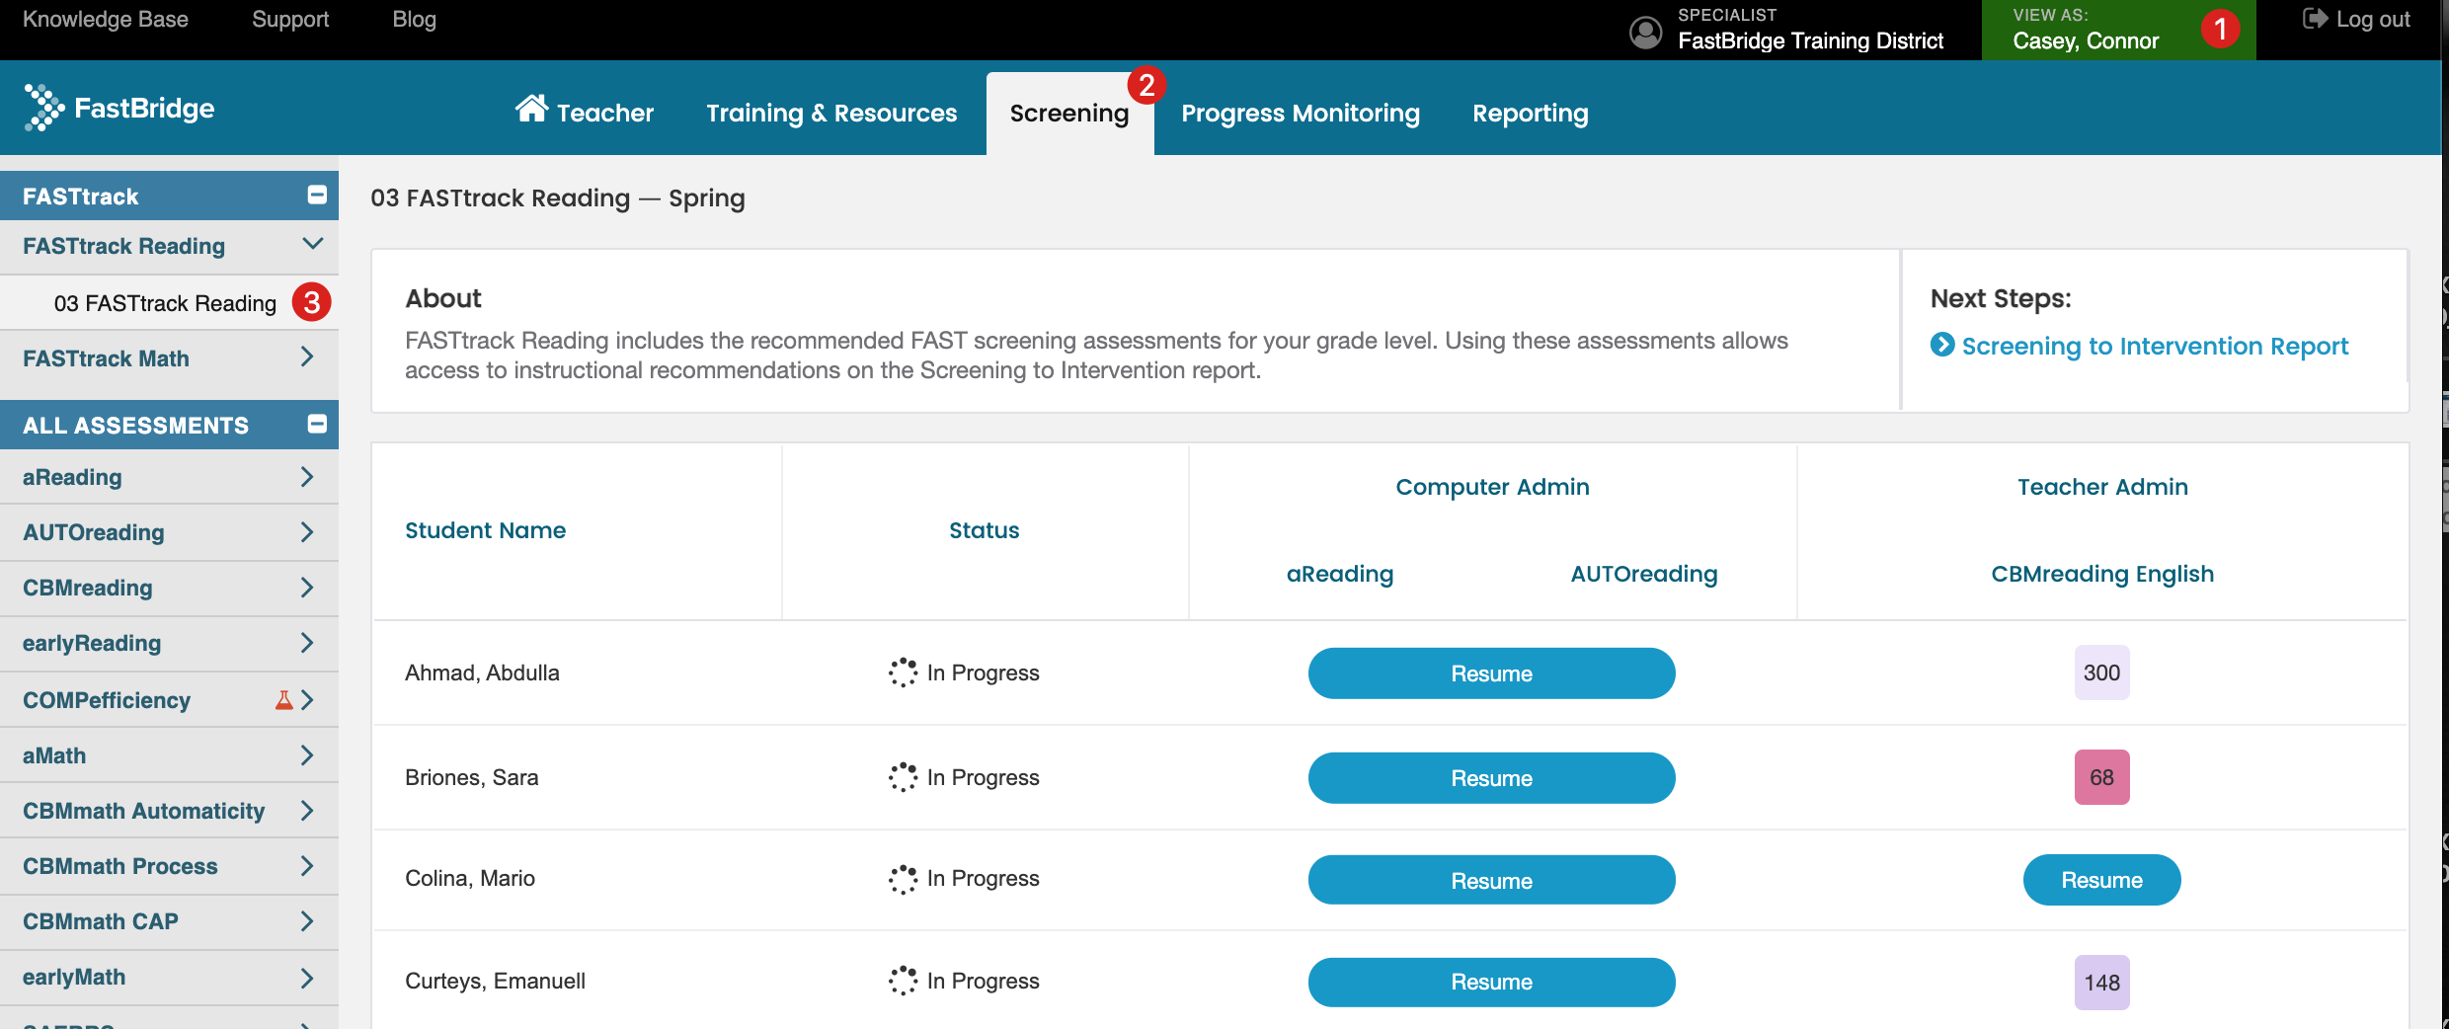Image resolution: width=2449 pixels, height=1029 pixels.
Task: Resume CBMreading English for Colina, Mario
Action: click(2101, 880)
